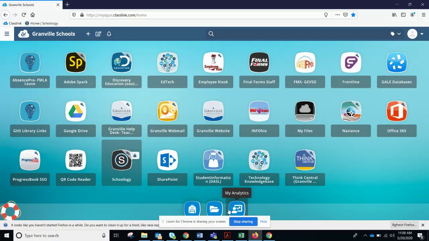Open the Discovery Education app icon
The width and height of the screenshot is (429, 241).
tap(122, 62)
